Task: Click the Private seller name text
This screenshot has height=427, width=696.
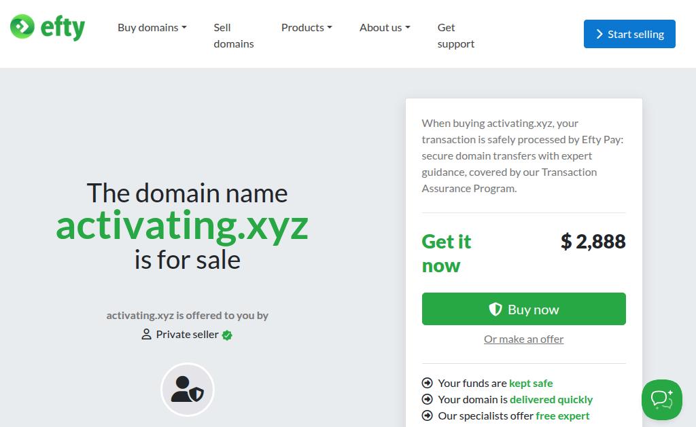Action: 188,334
